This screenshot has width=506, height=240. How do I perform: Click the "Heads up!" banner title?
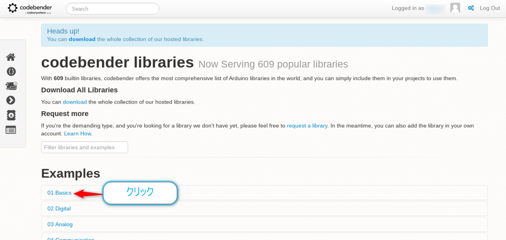click(63, 31)
